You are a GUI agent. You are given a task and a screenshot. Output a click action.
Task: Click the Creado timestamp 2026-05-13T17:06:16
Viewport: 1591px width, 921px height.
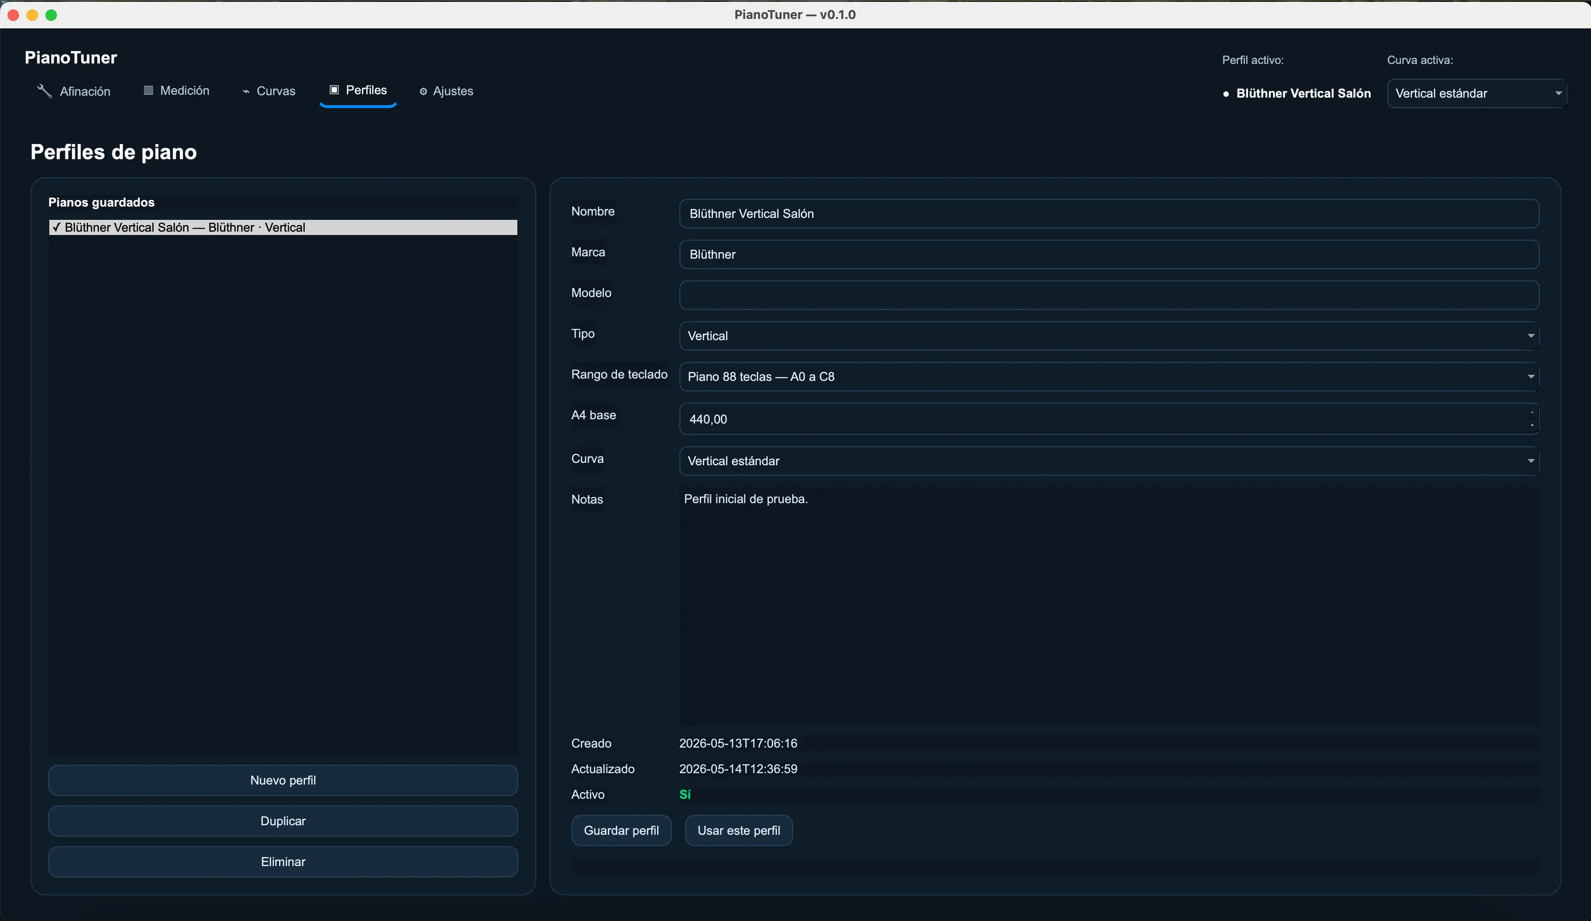click(x=738, y=744)
